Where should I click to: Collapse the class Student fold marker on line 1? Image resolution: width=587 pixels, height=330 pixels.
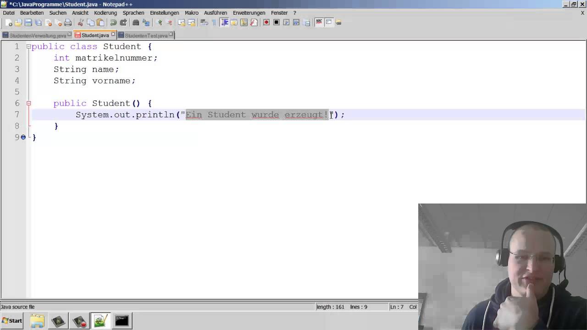28,46
